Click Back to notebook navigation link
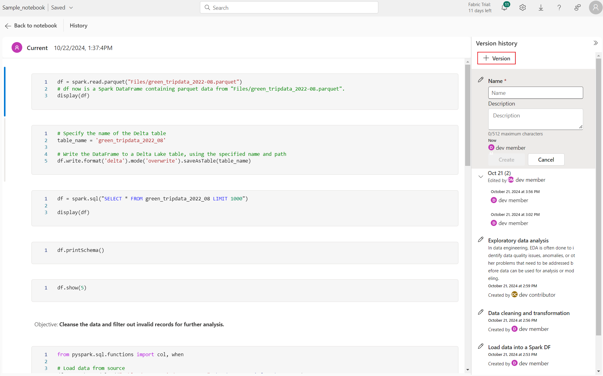The image size is (603, 376). (31, 26)
